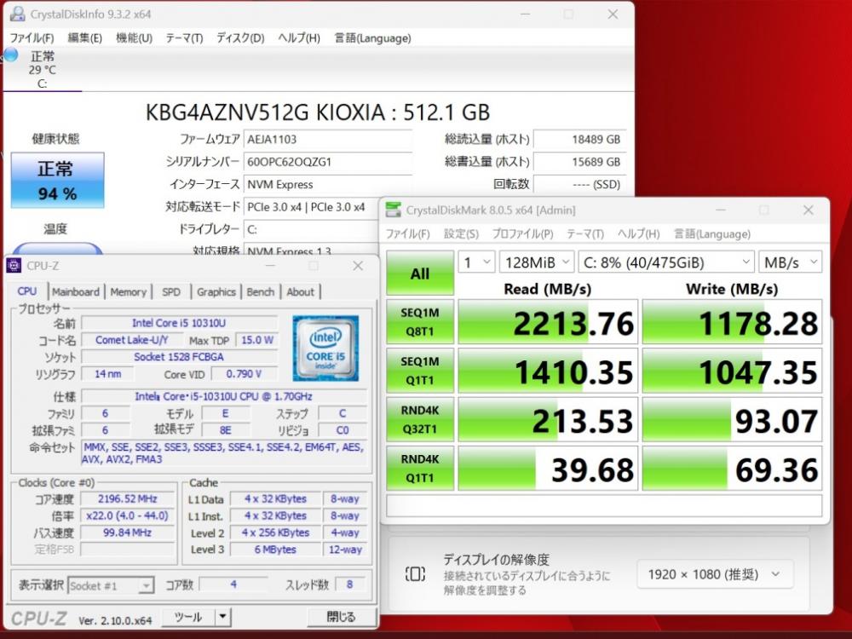Open the test count dropdown showing 1
This screenshot has width=852, height=639.
point(476,262)
